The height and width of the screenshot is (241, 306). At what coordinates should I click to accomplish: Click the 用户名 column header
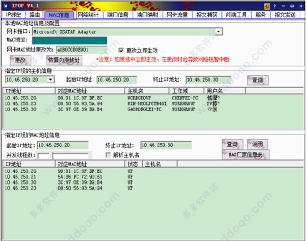tap(224, 91)
